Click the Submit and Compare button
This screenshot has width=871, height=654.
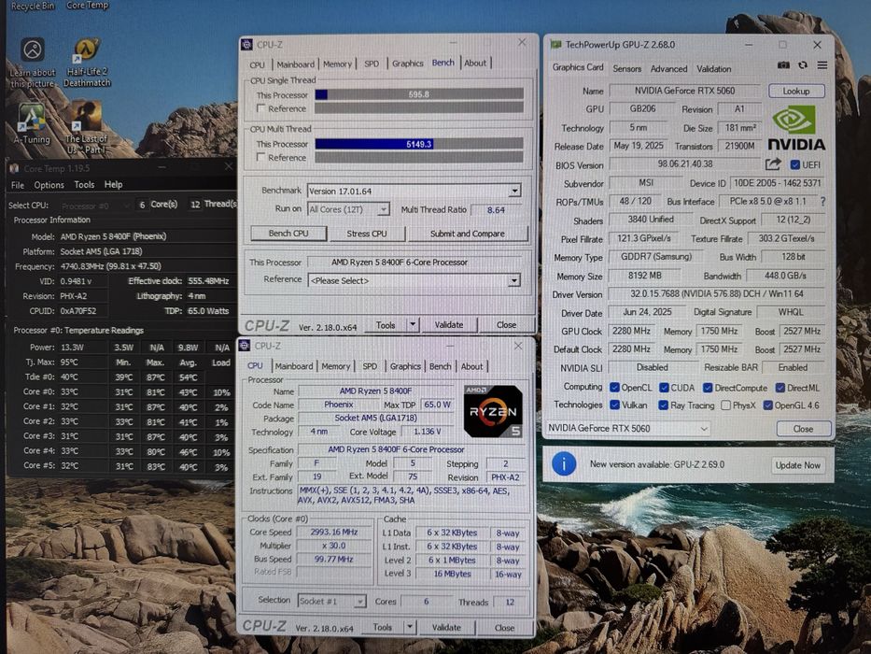[467, 233]
